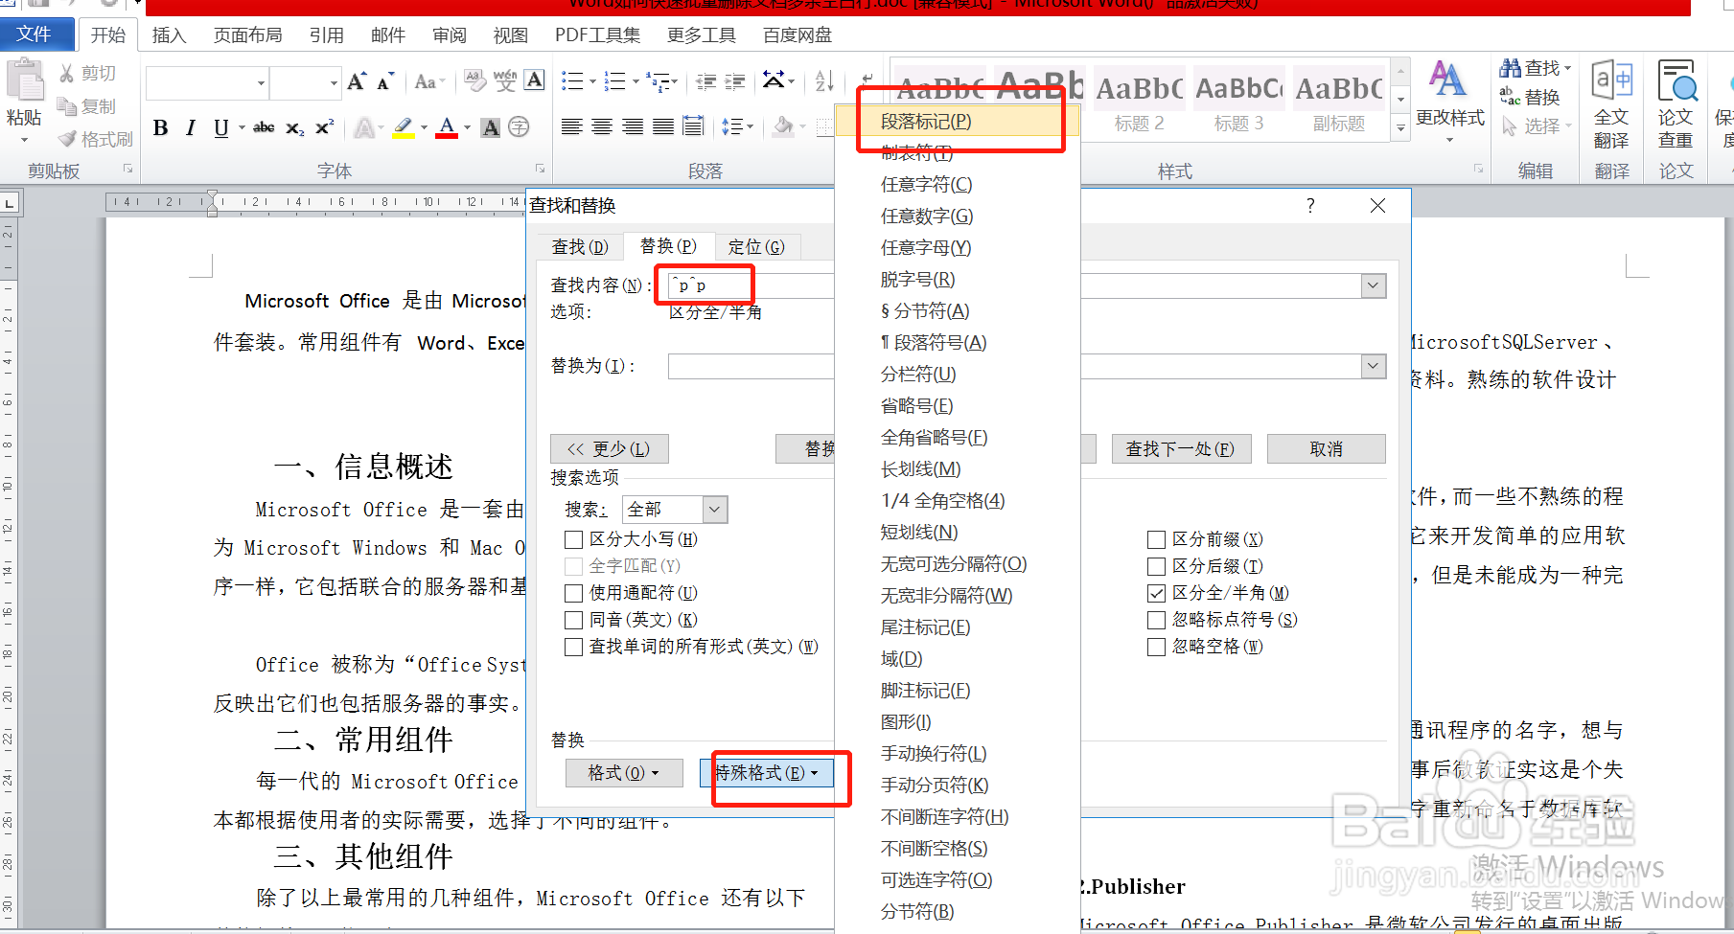Apply strikethrough formatting
The height and width of the screenshot is (934, 1734).
264,127
